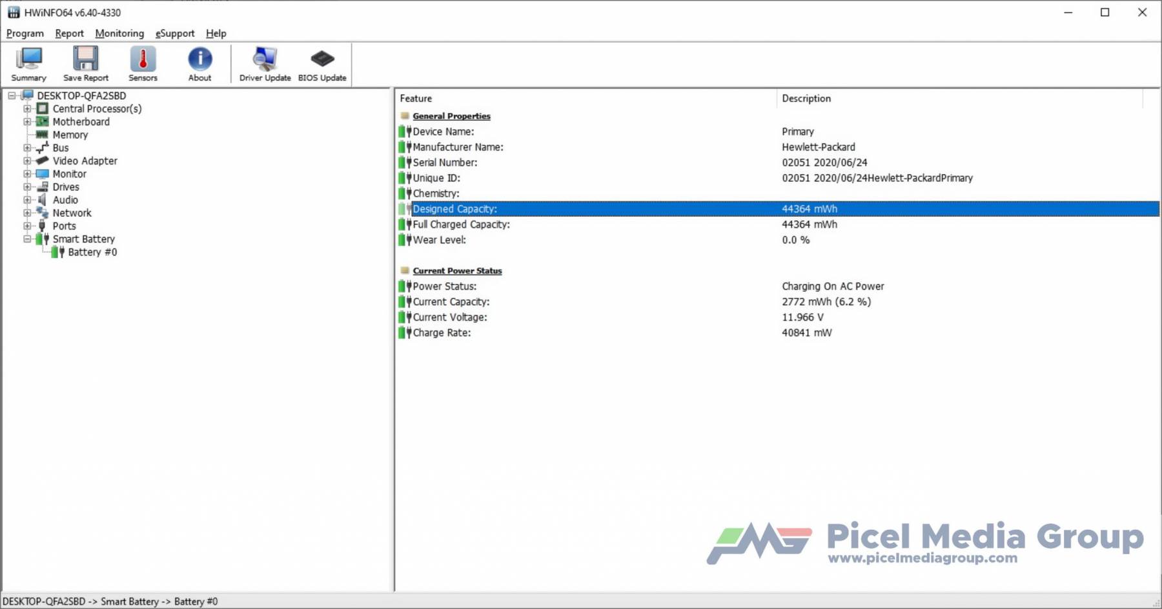This screenshot has height=609, width=1162.
Task: Collapse the Smart Battery node
Action: 27,239
